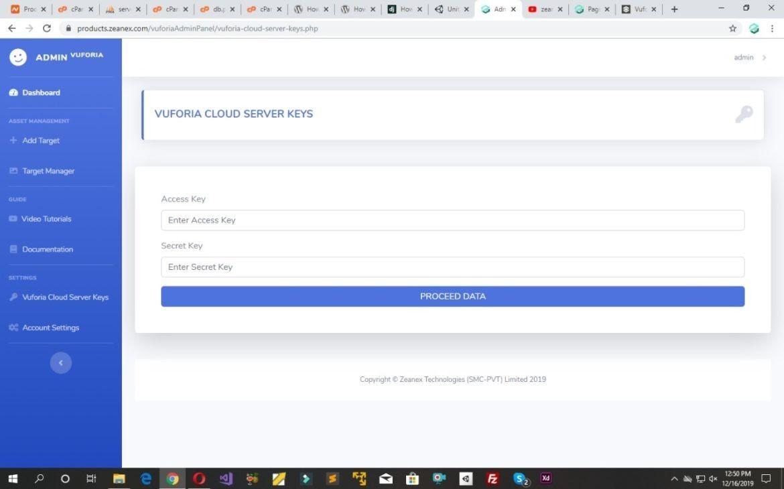The height and width of the screenshot is (489, 784).
Task: Click the PROCEED DATA button
Action: (x=452, y=297)
